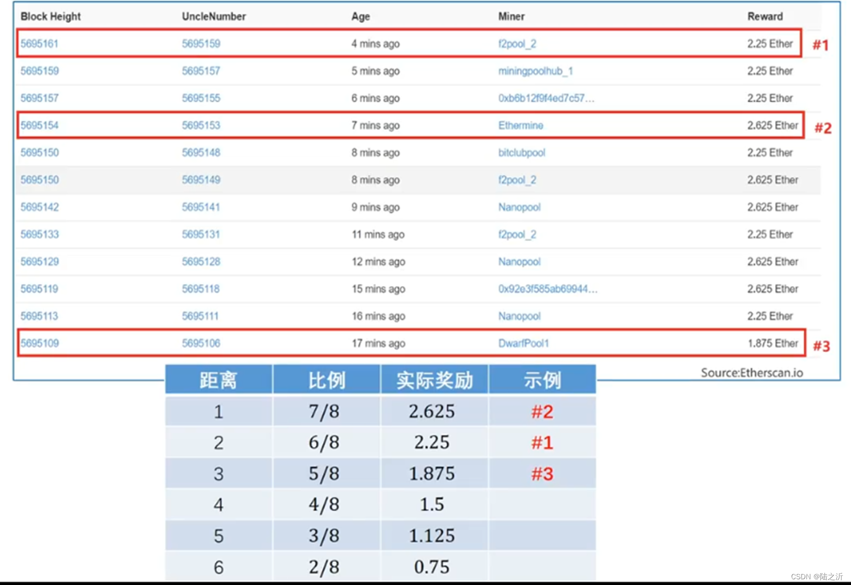Click the UncleNumber column header

(x=214, y=16)
